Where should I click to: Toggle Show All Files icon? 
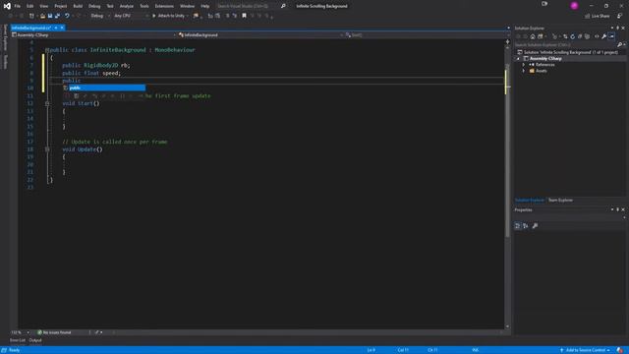(x=588, y=36)
